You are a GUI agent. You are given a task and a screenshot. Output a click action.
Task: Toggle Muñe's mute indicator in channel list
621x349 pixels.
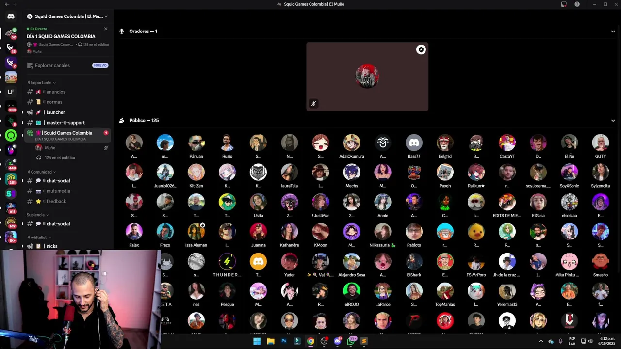click(x=106, y=148)
